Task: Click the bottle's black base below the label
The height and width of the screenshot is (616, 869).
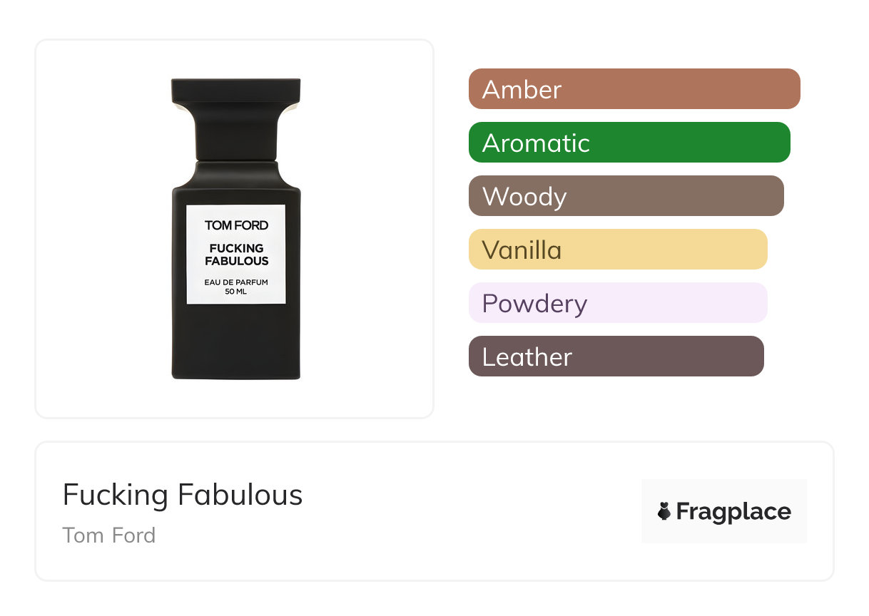Action: (x=235, y=342)
